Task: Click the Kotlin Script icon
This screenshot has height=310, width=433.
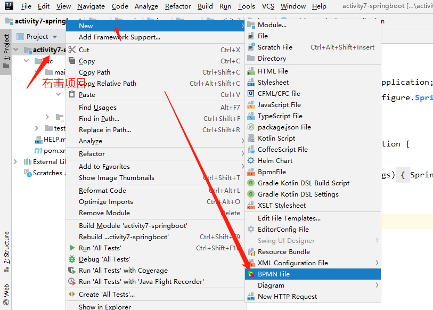Action: pos(251,138)
